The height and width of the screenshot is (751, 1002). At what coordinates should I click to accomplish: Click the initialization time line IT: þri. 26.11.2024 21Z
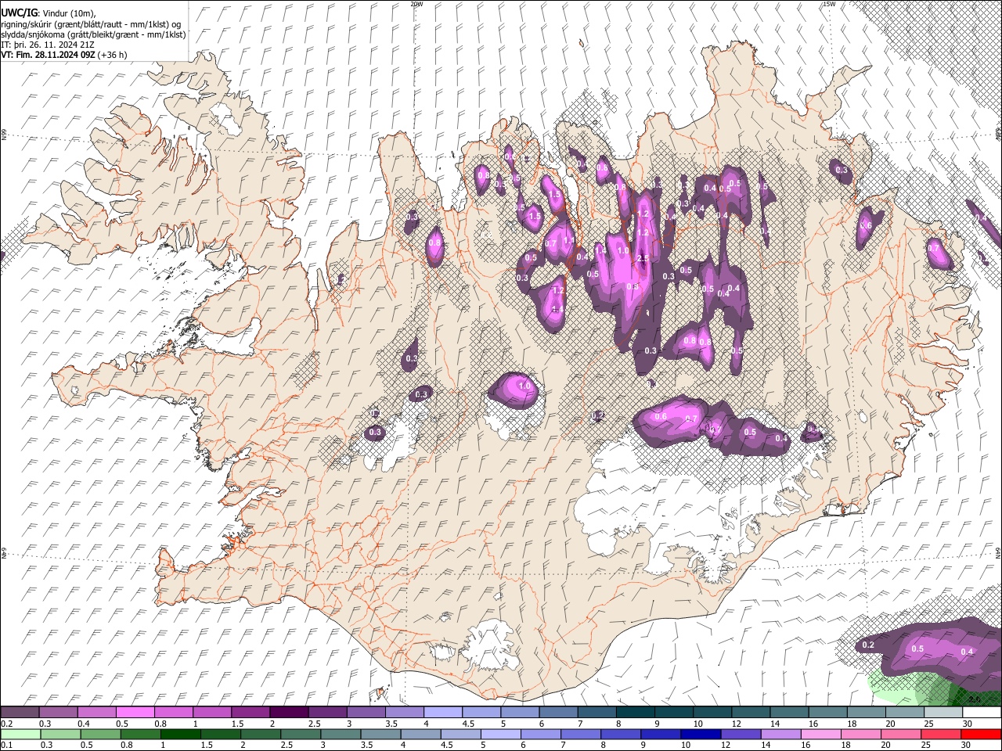[49, 45]
